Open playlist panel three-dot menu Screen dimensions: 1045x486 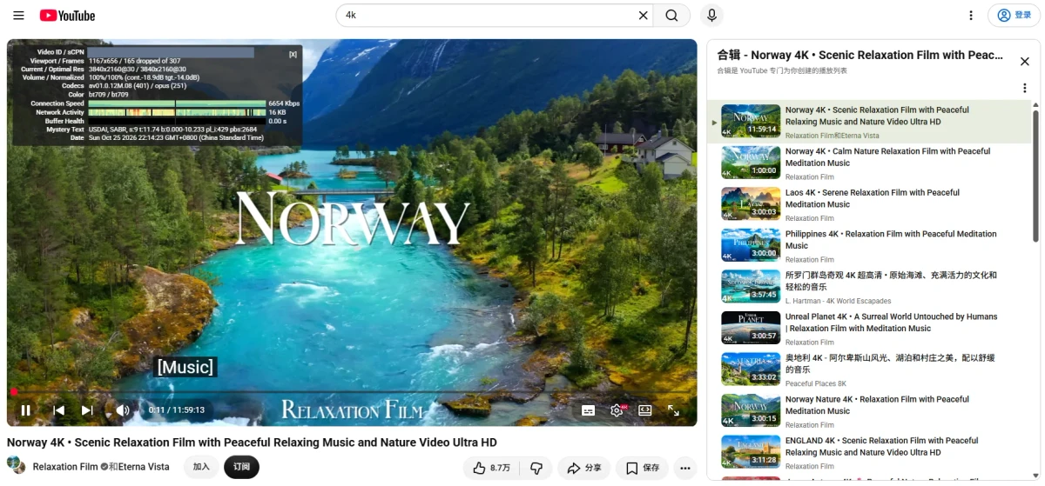tap(1025, 88)
